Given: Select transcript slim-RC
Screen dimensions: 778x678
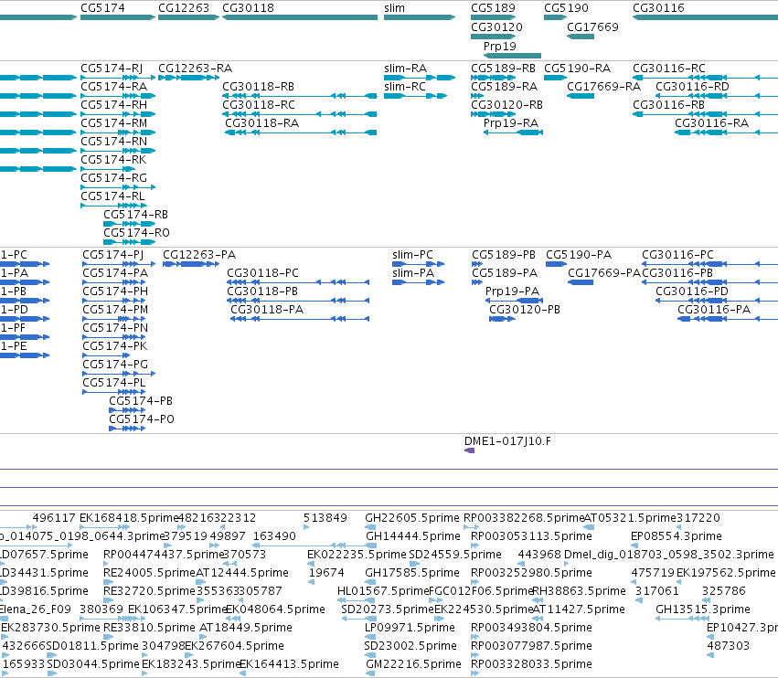Looking at the screenshot, I should click(x=405, y=86).
